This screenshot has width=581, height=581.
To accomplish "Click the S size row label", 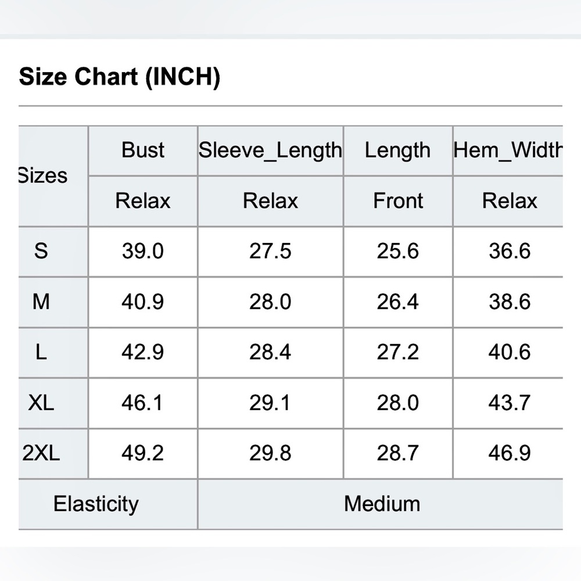I will pos(41,251).
